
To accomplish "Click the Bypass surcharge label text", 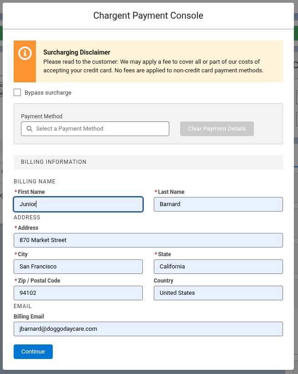I will [x=48, y=92].
